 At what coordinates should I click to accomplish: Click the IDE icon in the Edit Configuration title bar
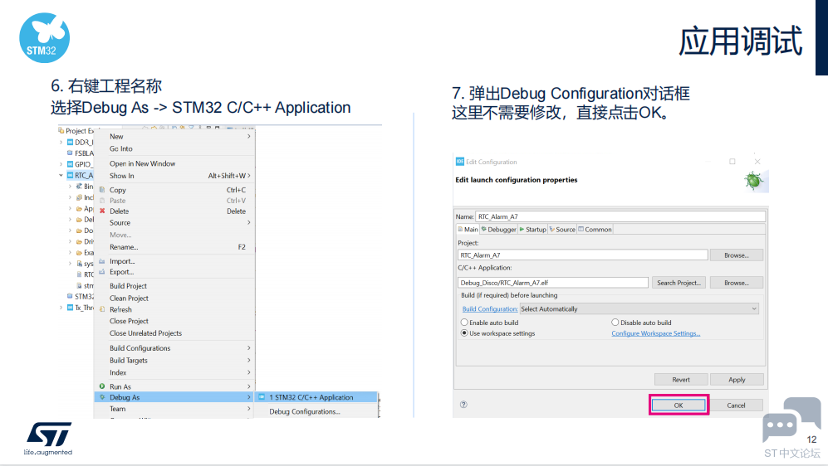pyautogui.click(x=460, y=162)
